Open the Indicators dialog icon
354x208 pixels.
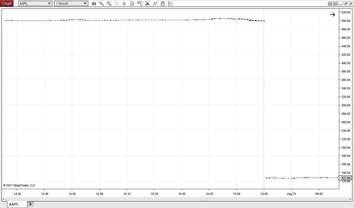coord(147,4)
